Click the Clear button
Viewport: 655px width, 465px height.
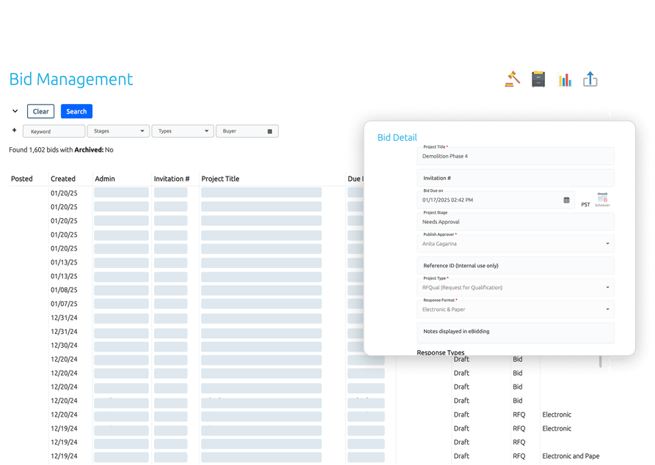pyautogui.click(x=41, y=111)
